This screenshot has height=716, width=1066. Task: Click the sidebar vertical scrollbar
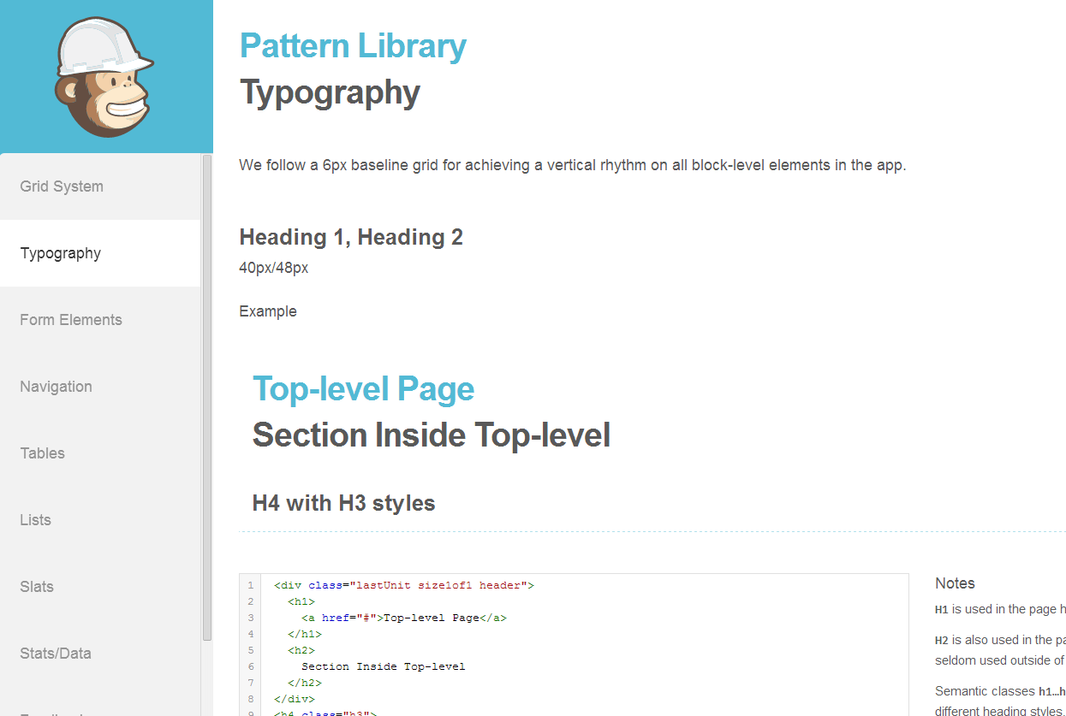[x=207, y=398]
